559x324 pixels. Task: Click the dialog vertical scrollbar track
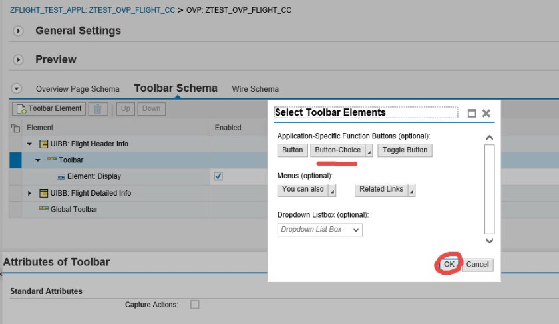pos(490,189)
